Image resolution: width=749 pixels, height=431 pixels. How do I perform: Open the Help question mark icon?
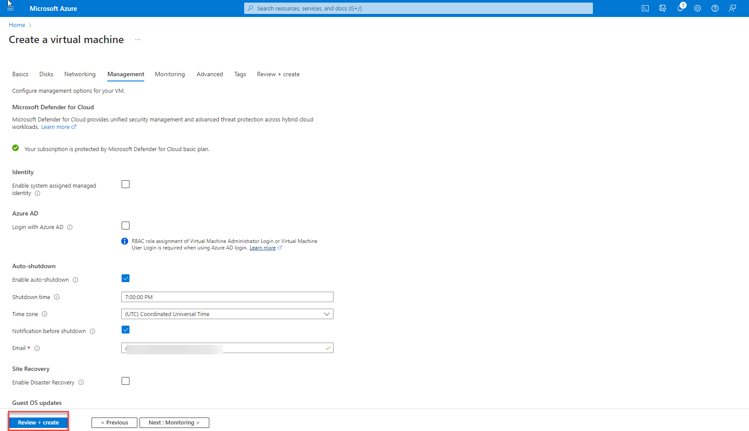[715, 8]
